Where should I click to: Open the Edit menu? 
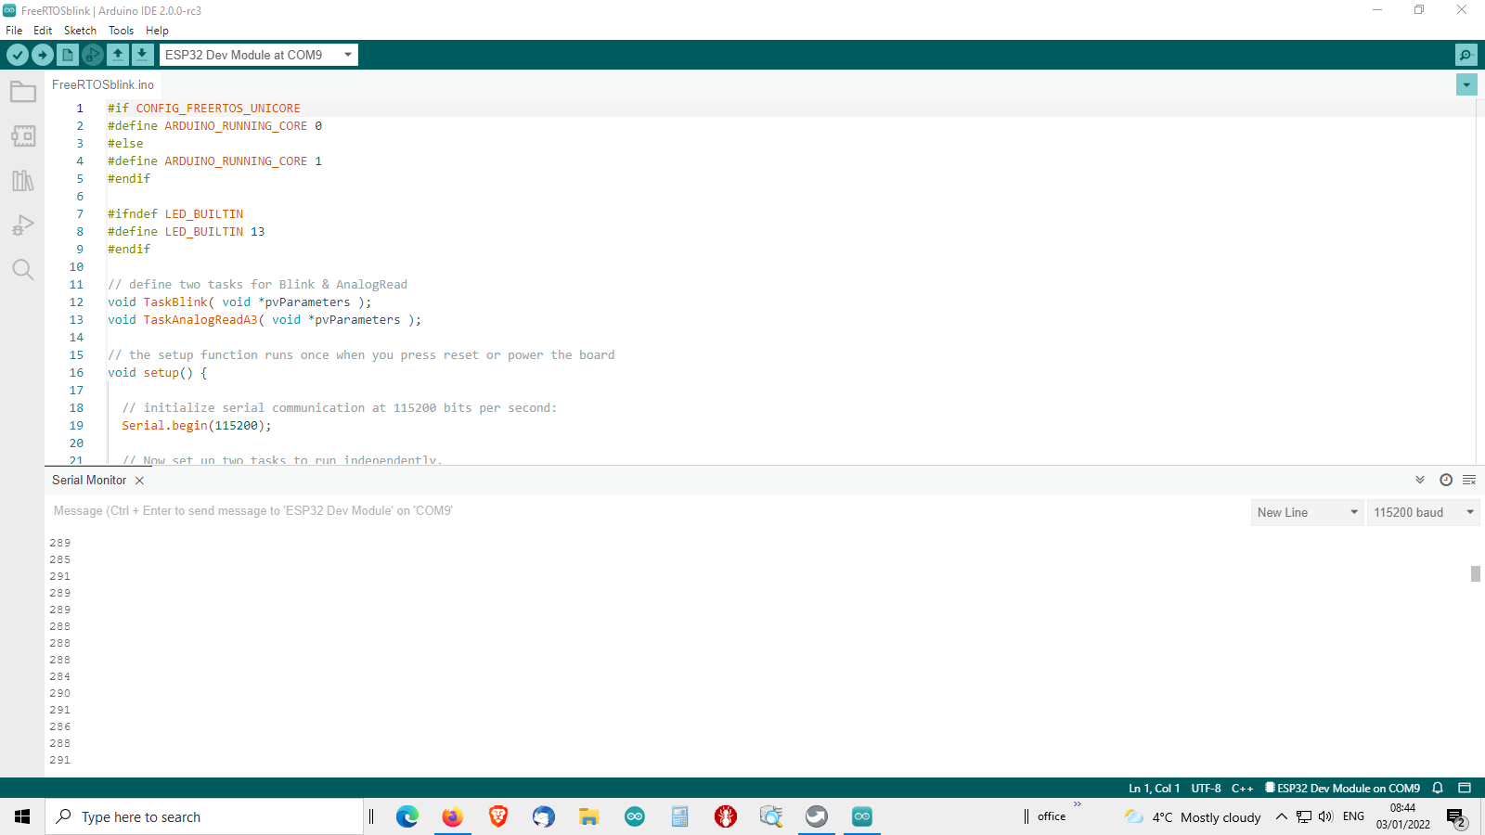tap(43, 31)
